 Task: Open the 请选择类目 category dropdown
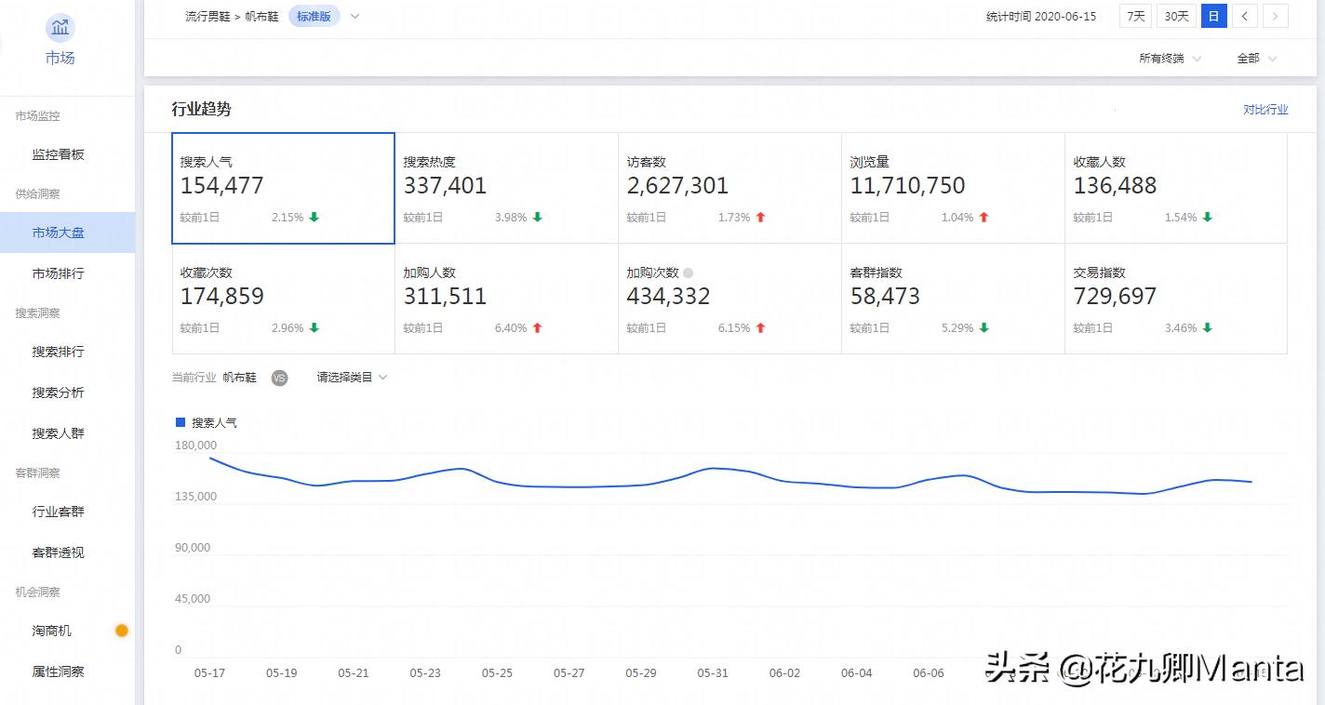point(352,378)
